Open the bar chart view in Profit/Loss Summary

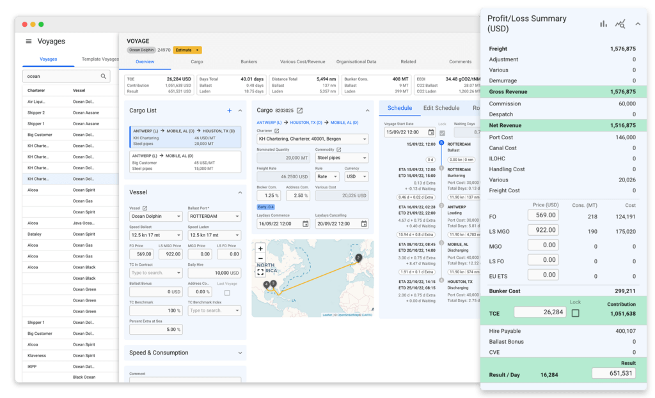pyautogui.click(x=603, y=24)
